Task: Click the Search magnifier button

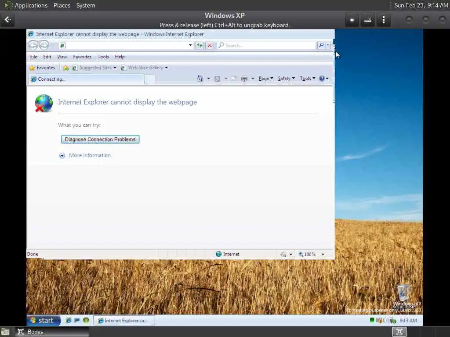Action: tap(321, 45)
